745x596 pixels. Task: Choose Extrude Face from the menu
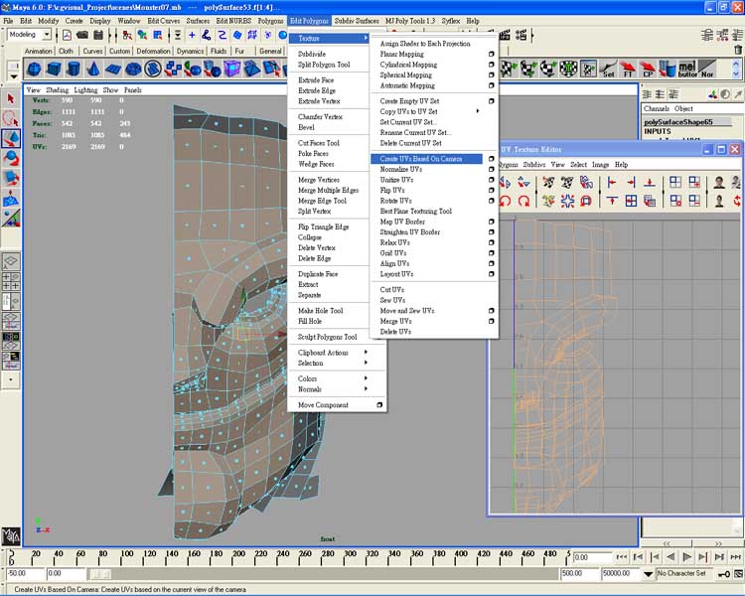coord(316,80)
